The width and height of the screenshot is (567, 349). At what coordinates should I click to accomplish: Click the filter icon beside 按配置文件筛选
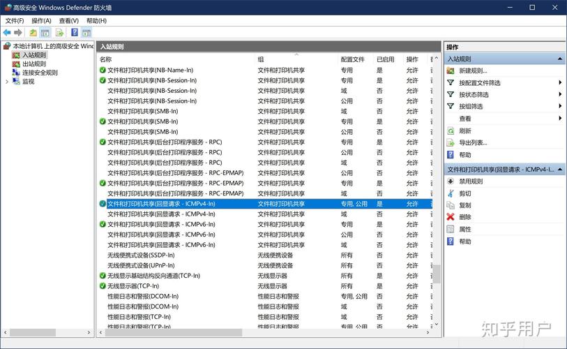click(x=451, y=82)
